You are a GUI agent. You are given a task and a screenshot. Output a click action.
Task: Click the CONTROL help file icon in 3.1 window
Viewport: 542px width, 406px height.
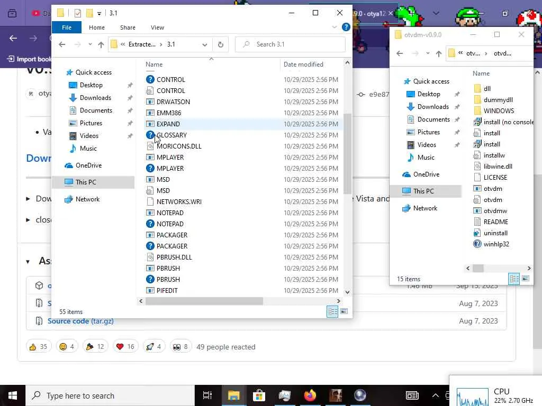[x=150, y=79]
